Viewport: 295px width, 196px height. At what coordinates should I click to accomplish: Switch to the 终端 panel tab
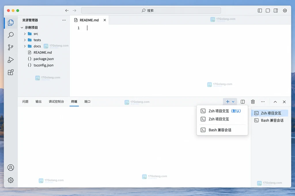(x=74, y=102)
